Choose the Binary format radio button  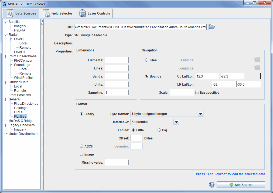point(81,114)
